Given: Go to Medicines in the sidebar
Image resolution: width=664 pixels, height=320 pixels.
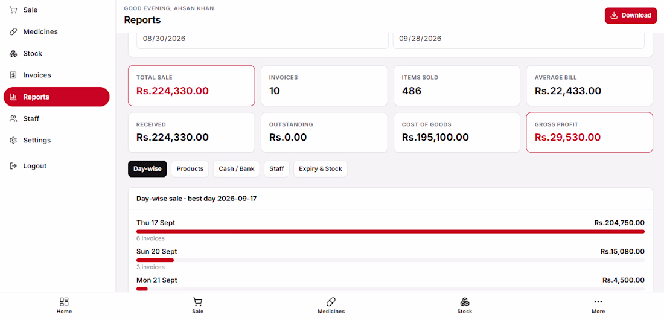Looking at the screenshot, I should click(56, 32).
